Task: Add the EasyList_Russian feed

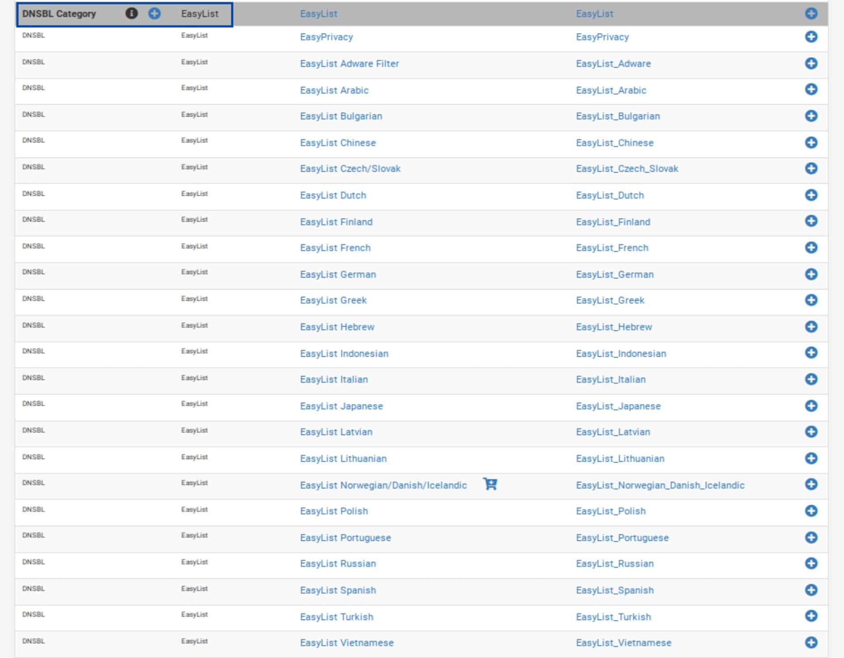Action: tap(811, 563)
